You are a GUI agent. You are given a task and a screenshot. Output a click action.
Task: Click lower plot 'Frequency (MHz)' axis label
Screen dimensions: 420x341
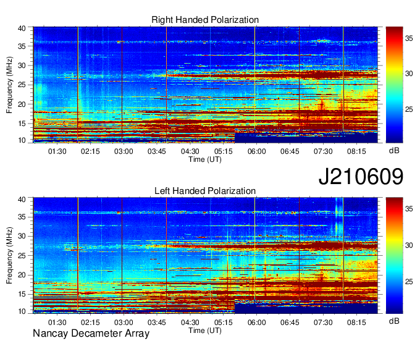point(9,256)
